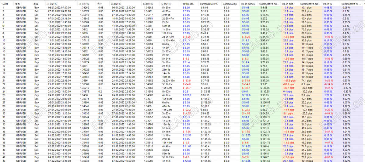Click Profit/Loss value $ 11.65

click(187, 146)
